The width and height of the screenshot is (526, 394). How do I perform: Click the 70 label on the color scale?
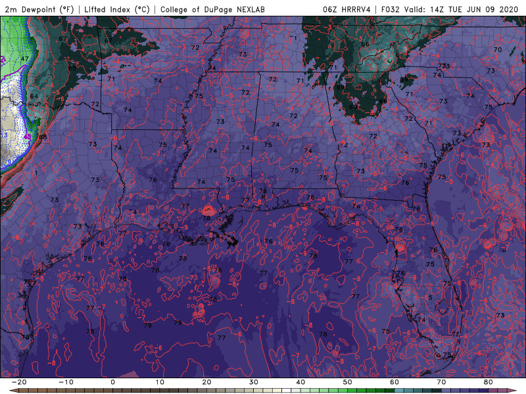click(441, 382)
